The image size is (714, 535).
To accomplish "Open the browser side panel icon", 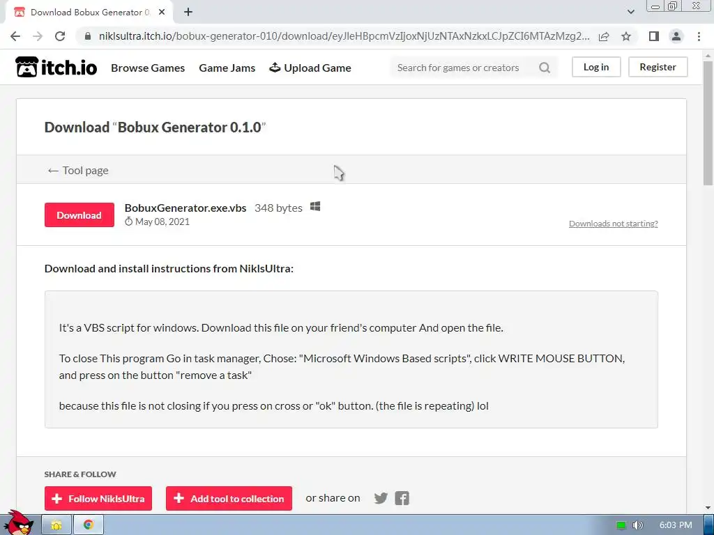I will tap(654, 36).
